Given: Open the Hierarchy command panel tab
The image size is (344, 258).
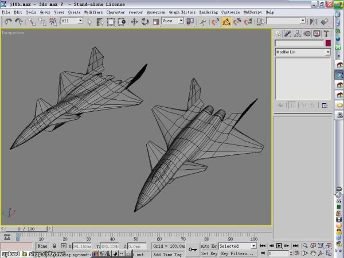Looking at the screenshot, I should coord(297,34).
